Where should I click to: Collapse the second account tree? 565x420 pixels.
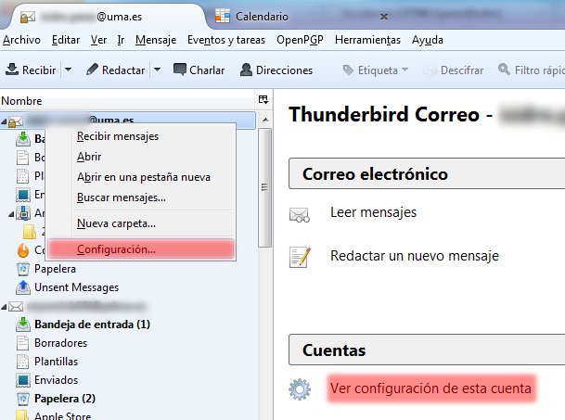tap(4, 307)
